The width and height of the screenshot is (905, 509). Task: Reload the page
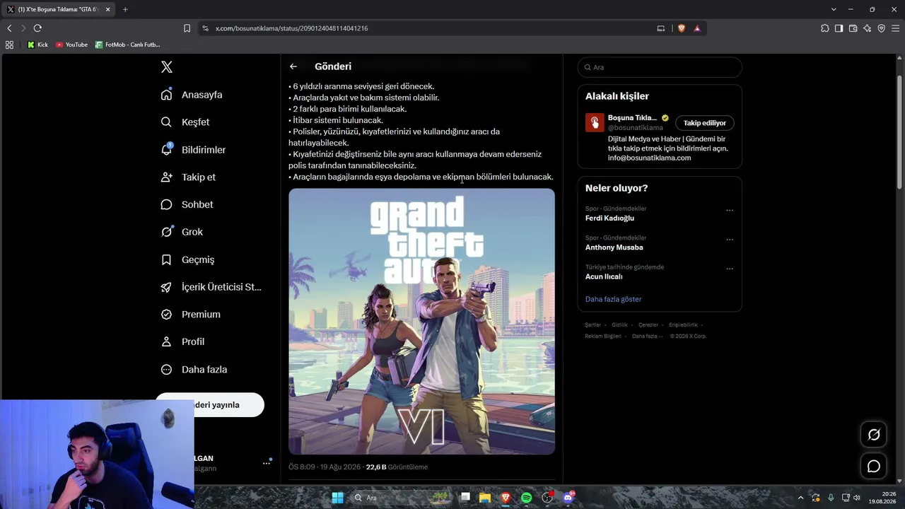[x=37, y=28]
